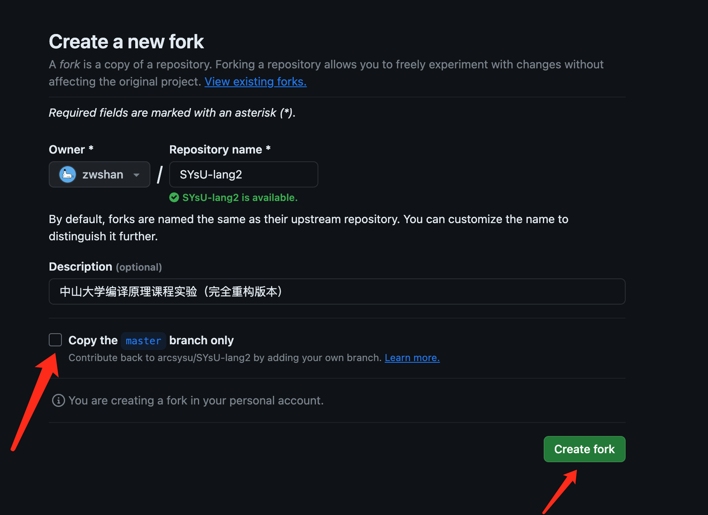Click inside the Repository name field
Screen dimensions: 708x515
[243, 174]
